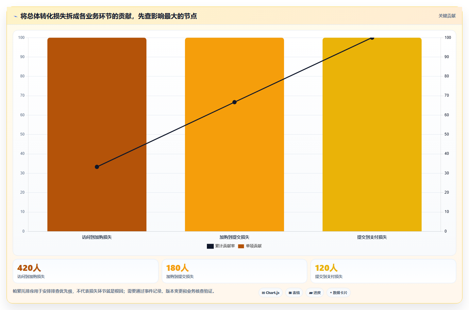Click the cumulative line point on the middle bar
The image size is (469, 310).
coord(234,102)
